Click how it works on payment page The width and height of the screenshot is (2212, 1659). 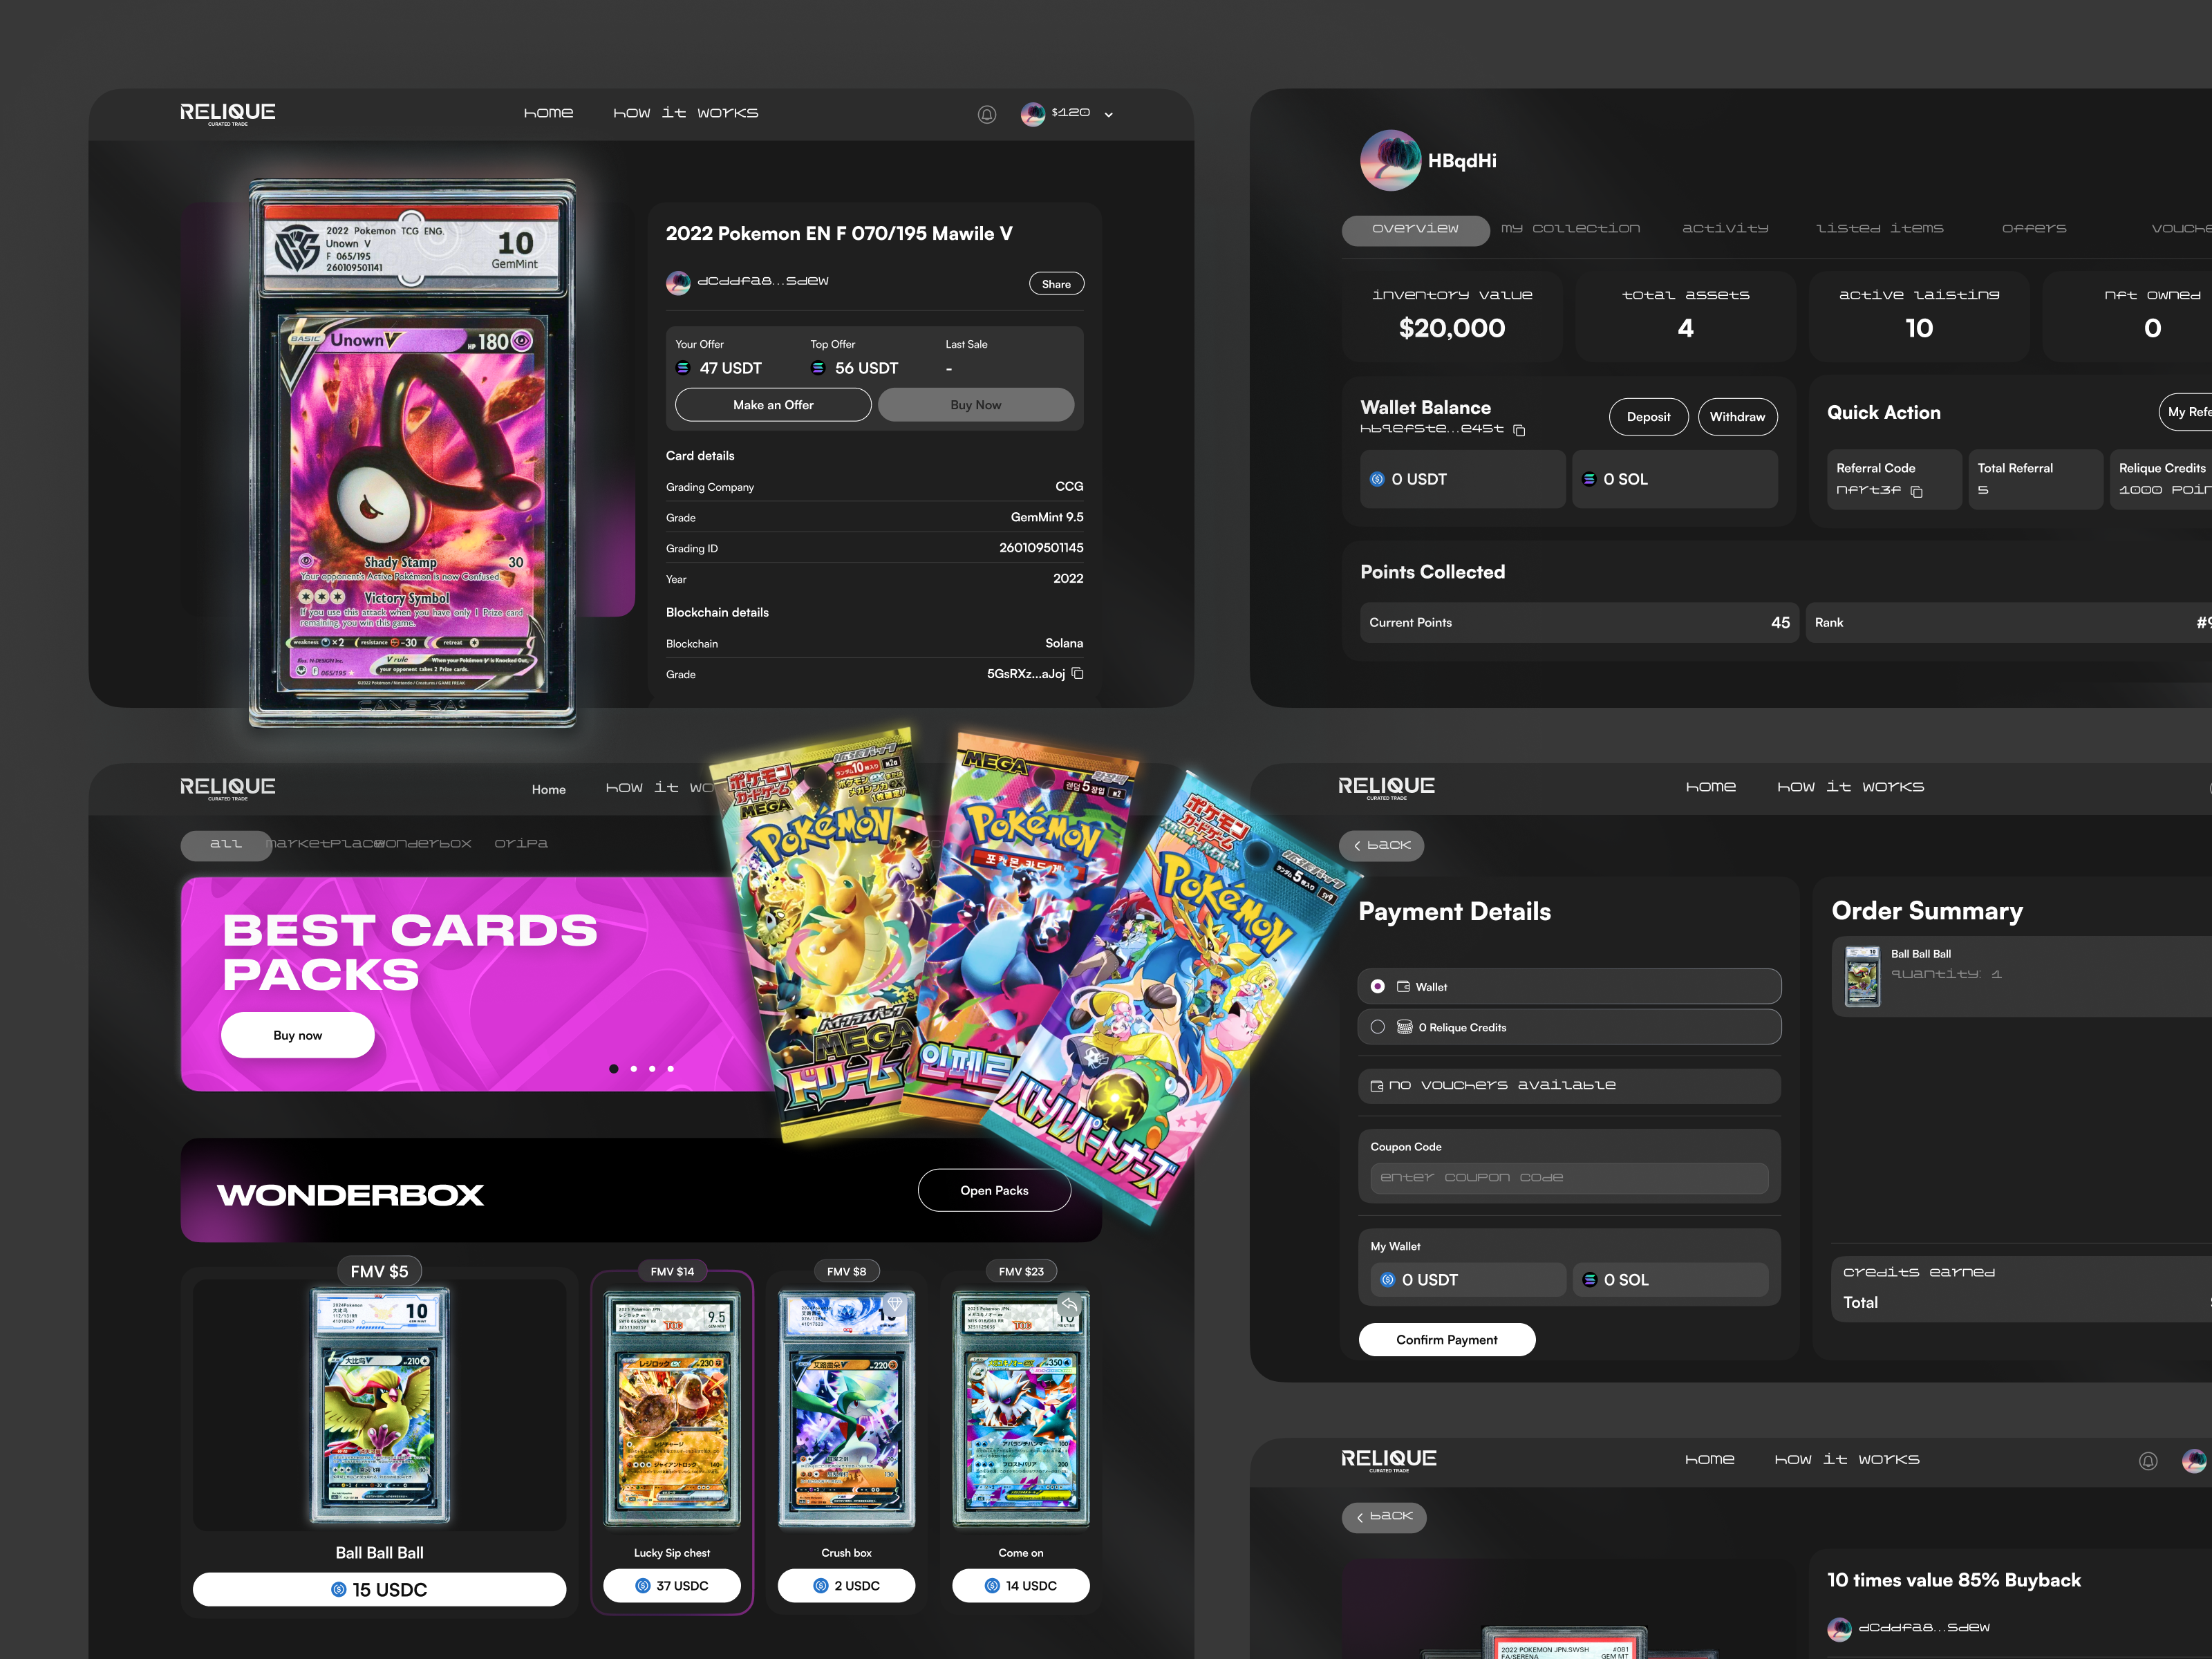point(1850,788)
